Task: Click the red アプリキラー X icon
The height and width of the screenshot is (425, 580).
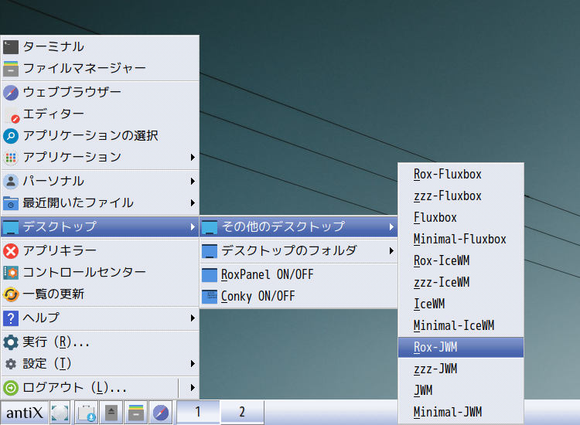Action: pyautogui.click(x=11, y=251)
